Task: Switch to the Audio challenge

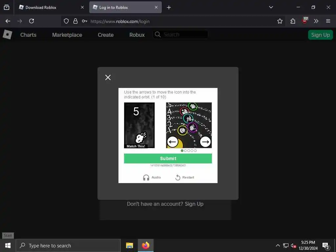Action: (152, 178)
